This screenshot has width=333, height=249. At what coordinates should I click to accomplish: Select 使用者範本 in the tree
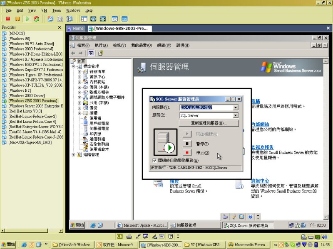pos(99,149)
